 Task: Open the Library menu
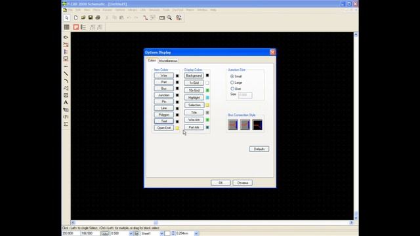coord(133,10)
